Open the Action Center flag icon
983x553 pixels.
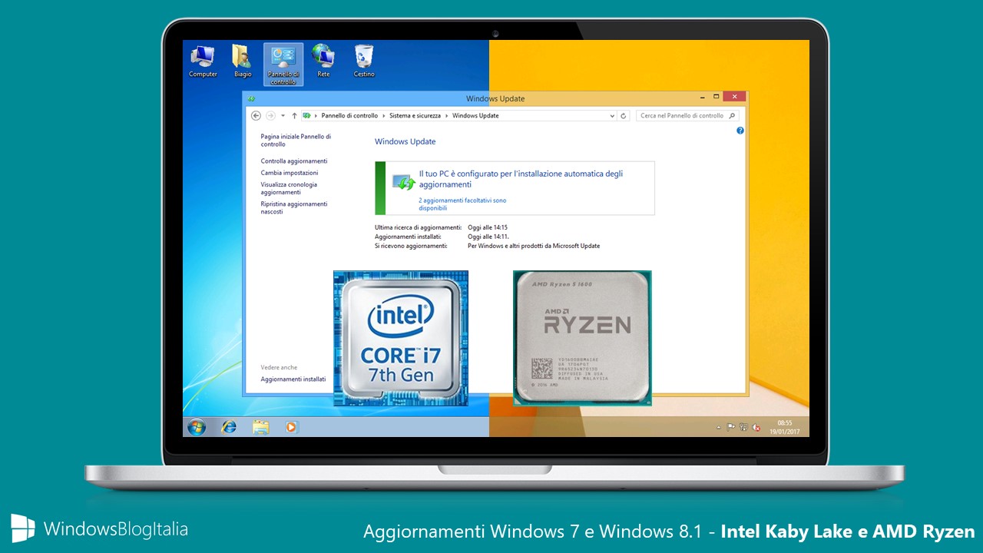click(x=731, y=427)
